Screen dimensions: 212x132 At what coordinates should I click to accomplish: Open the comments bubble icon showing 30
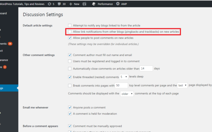[x=59, y=4]
